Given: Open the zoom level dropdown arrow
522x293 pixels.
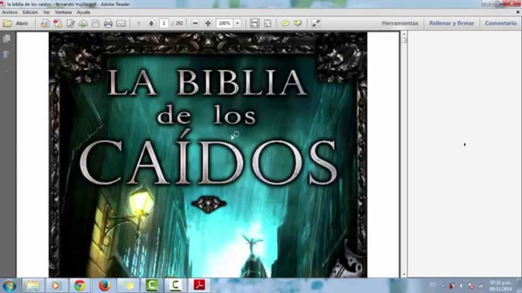Looking at the screenshot, I should (x=237, y=23).
